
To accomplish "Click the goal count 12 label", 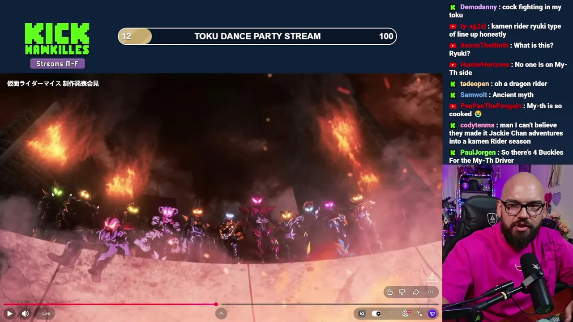I will (x=126, y=36).
